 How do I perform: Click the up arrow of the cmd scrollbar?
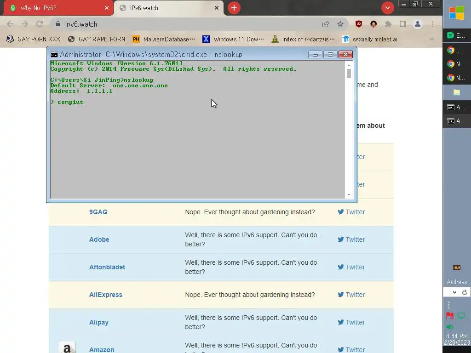click(349, 65)
